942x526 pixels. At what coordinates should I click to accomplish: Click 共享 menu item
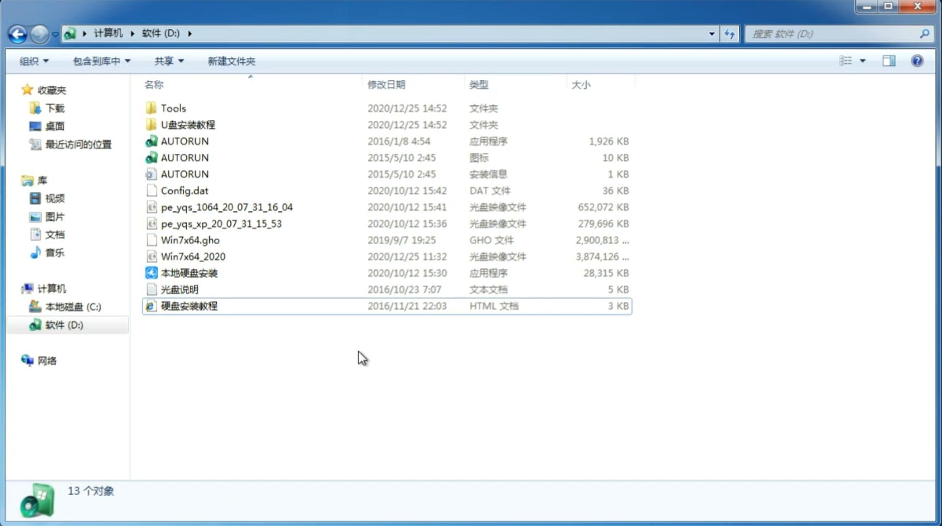[167, 61]
